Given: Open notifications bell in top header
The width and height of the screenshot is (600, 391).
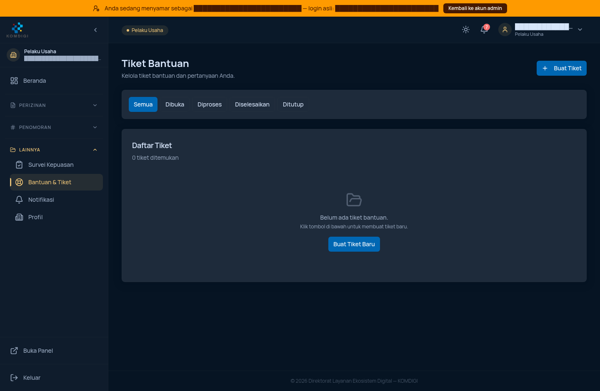Looking at the screenshot, I should tap(484, 30).
